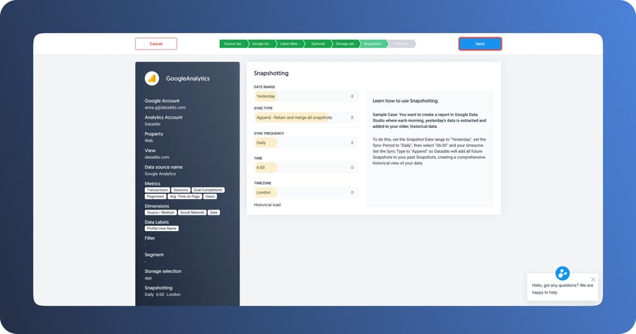
Task: Close the chat help popup
Action: click(x=593, y=280)
